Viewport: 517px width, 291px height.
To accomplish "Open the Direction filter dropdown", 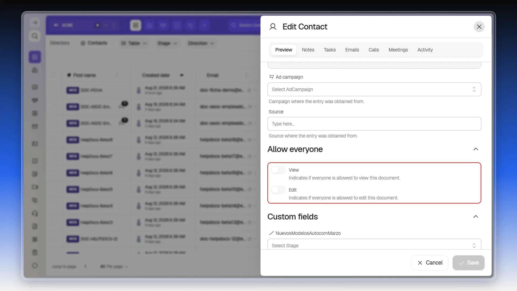I will pyautogui.click(x=201, y=43).
